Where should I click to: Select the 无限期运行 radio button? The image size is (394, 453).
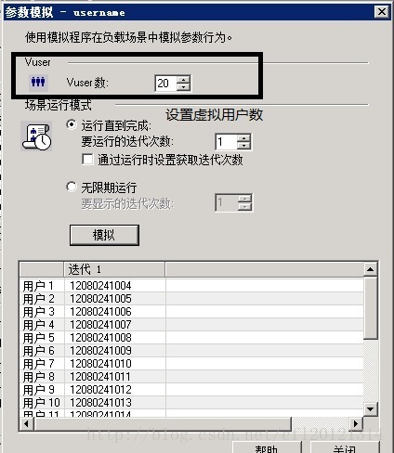point(72,187)
